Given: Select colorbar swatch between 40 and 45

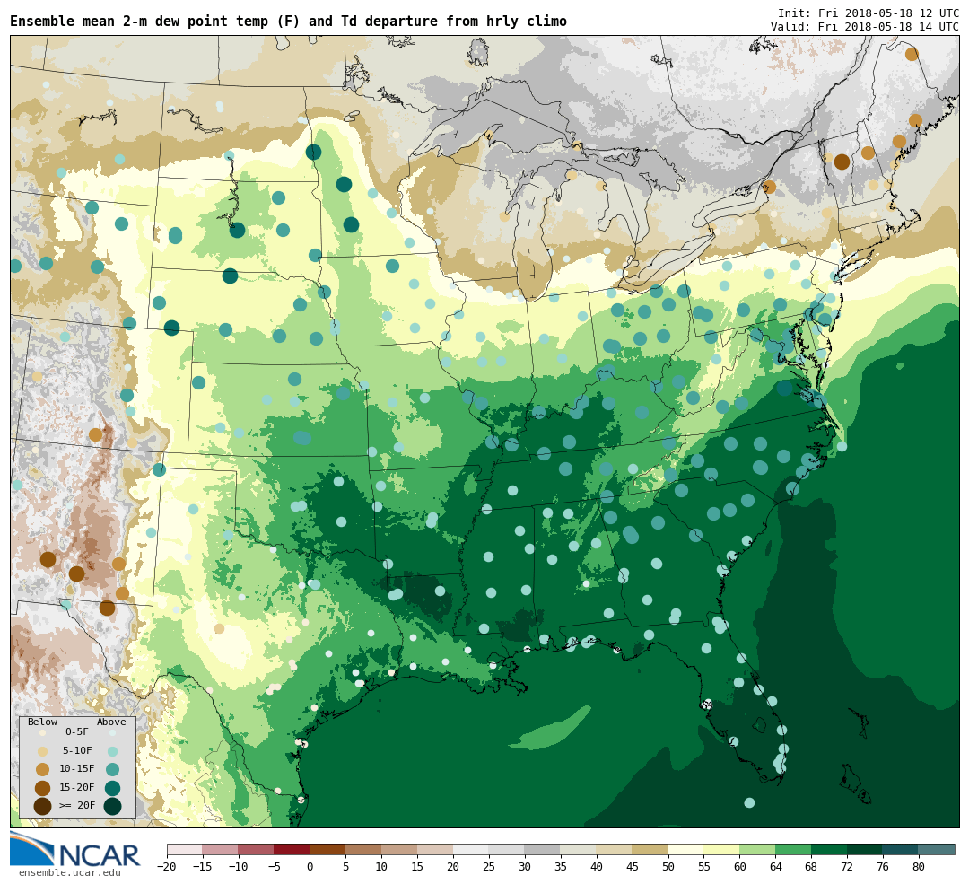Looking at the screenshot, I should click(615, 850).
